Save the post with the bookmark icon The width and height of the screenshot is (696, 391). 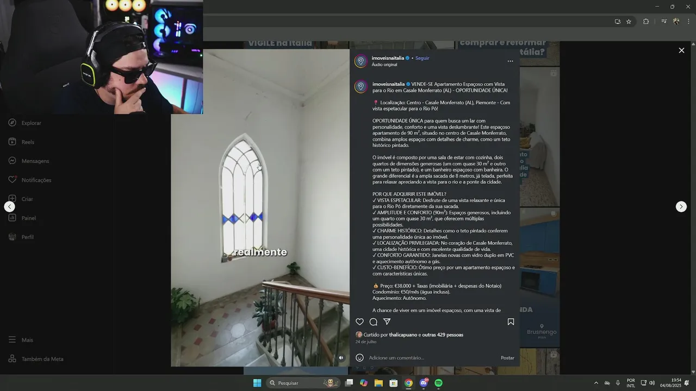(x=511, y=321)
